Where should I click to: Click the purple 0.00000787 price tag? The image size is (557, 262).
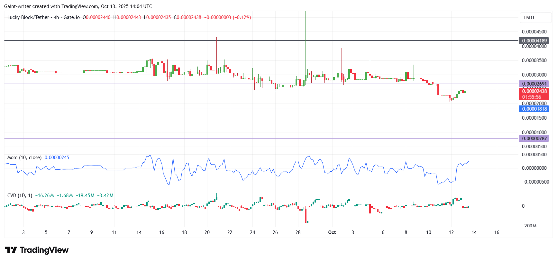tap(534, 139)
